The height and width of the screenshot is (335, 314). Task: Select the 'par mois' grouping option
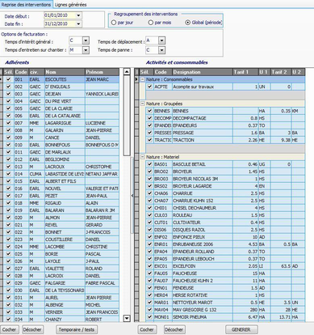[151, 23]
